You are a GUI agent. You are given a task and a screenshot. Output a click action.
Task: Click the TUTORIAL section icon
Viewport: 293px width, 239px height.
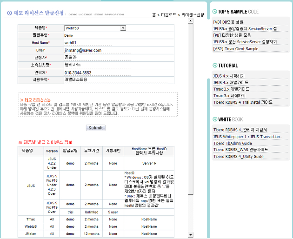(x=215, y=66)
